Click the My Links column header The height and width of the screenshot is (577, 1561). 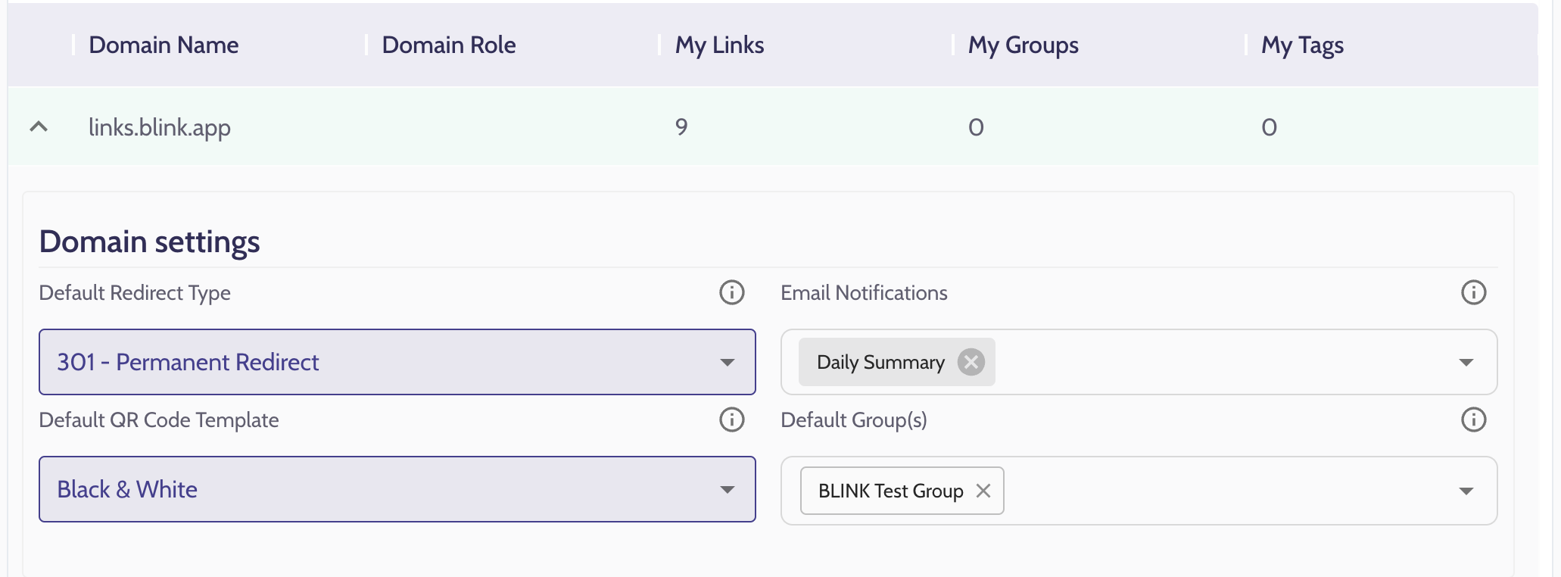719,45
